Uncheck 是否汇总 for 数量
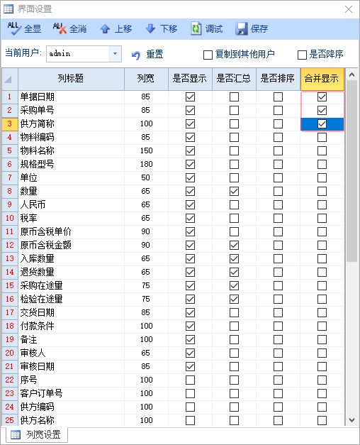The image size is (360, 445). coord(234,192)
